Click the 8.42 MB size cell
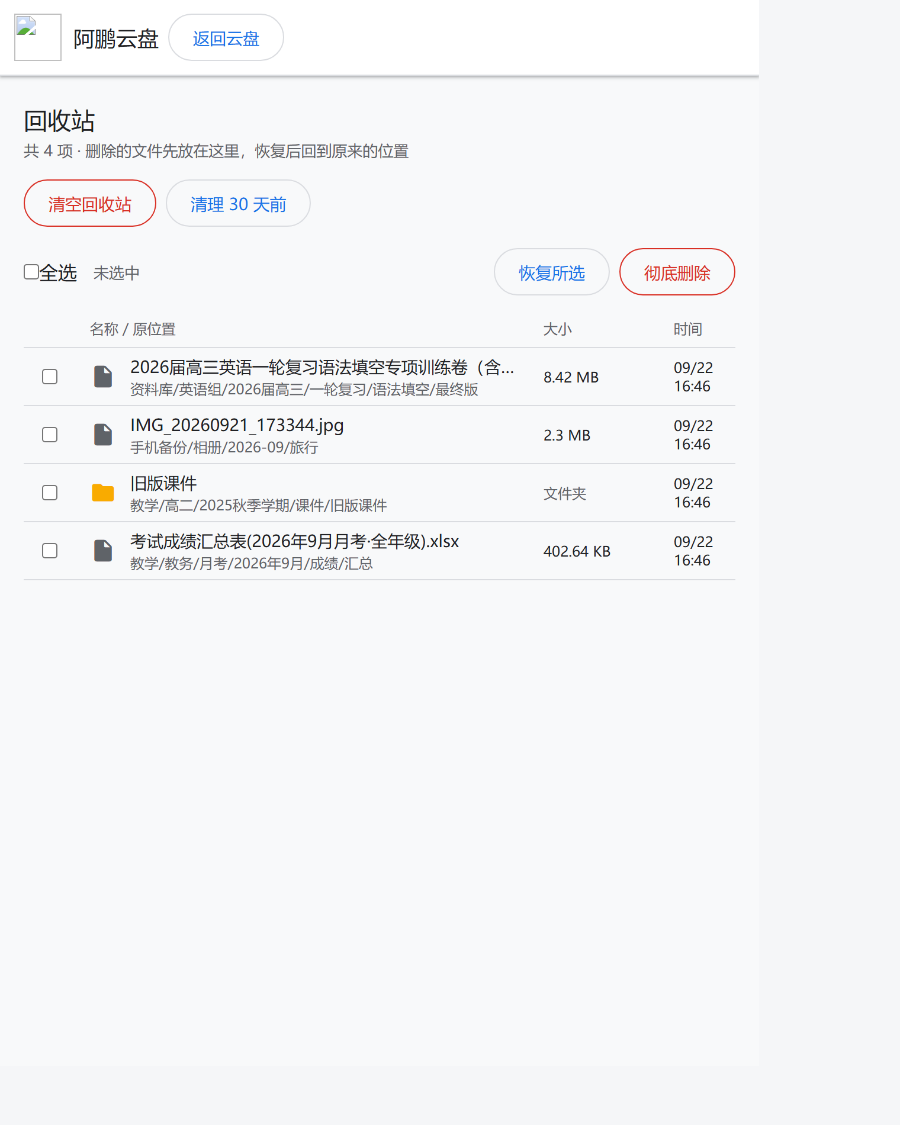Screen dimensions: 900x1125 point(571,377)
